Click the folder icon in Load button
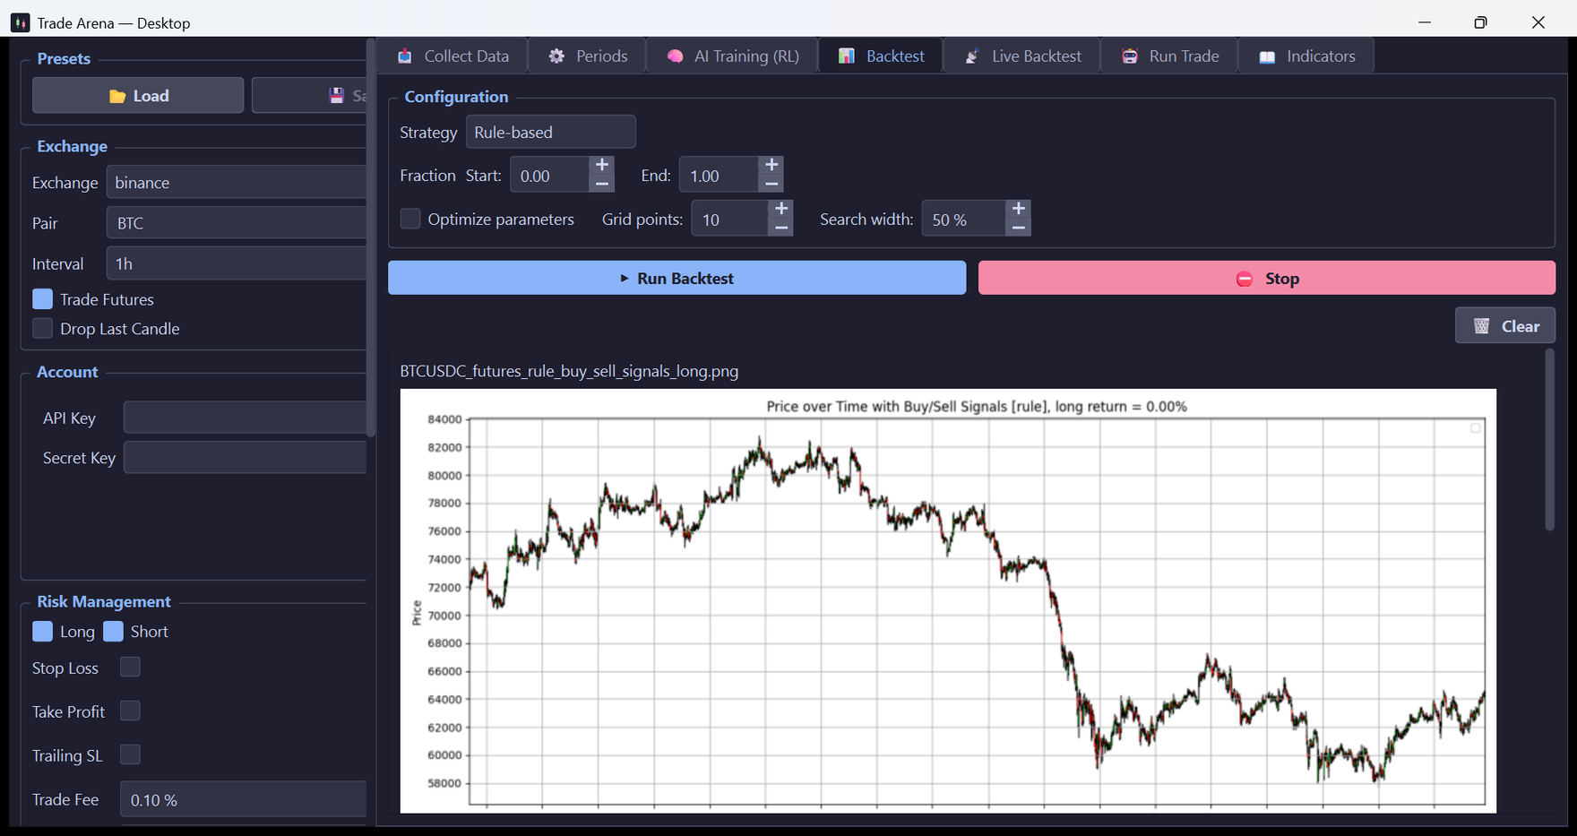 (x=117, y=96)
